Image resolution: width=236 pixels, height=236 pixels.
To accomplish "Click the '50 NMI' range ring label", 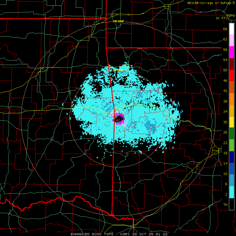I will tap(118, 70).
